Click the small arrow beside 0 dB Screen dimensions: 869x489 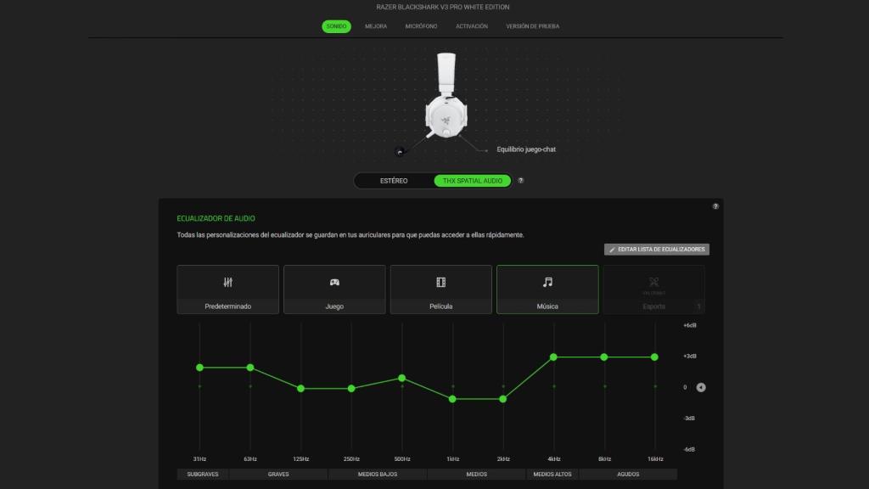click(x=699, y=387)
